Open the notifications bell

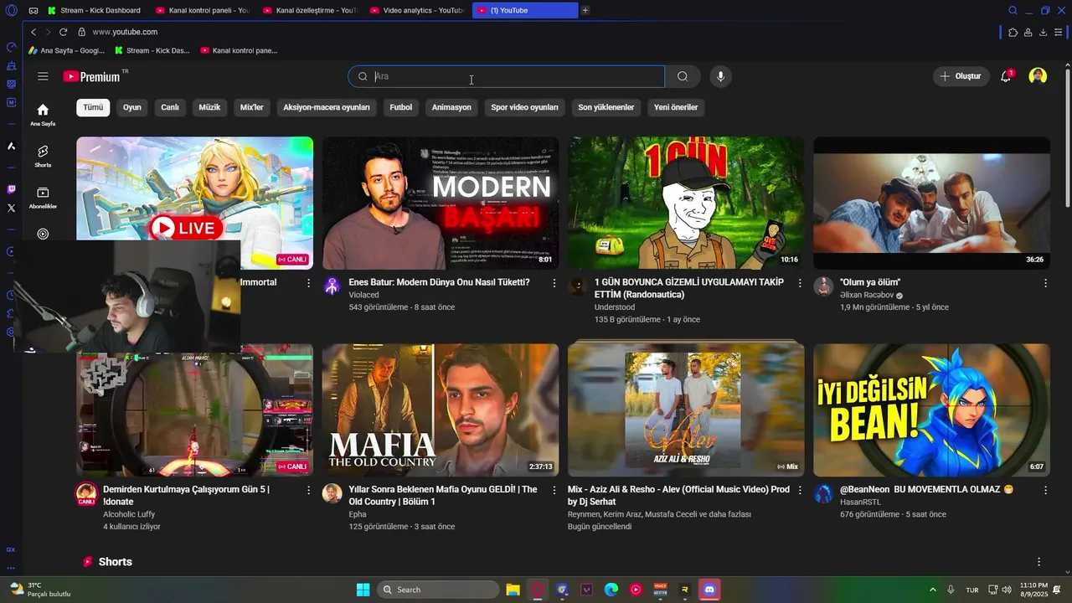pos(1006,76)
